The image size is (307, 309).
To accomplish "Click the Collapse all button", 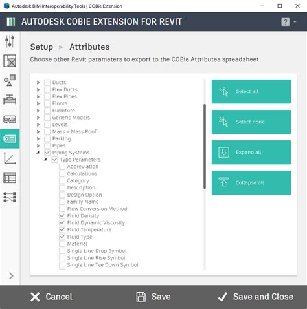I will pyautogui.click(x=251, y=183).
